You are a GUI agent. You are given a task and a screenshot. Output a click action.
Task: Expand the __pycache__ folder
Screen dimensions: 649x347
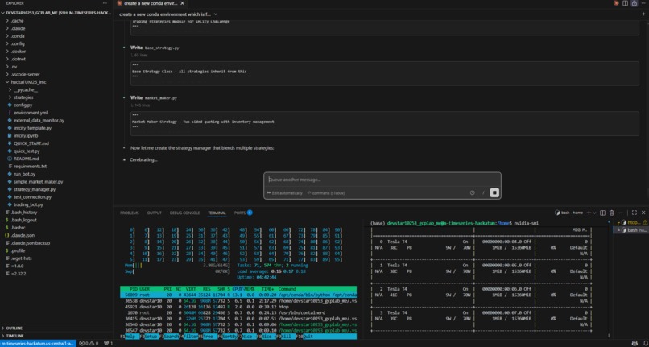click(x=25, y=90)
